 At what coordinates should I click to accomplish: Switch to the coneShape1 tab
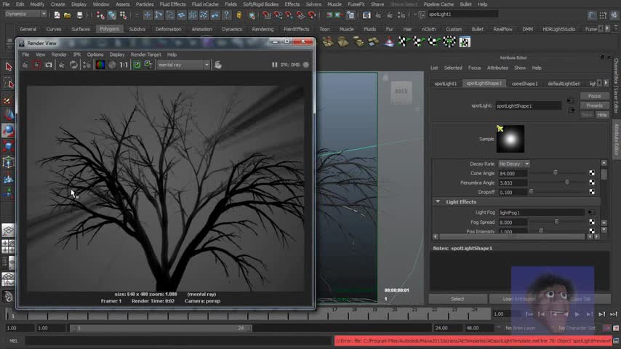click(x=525, y=84)
